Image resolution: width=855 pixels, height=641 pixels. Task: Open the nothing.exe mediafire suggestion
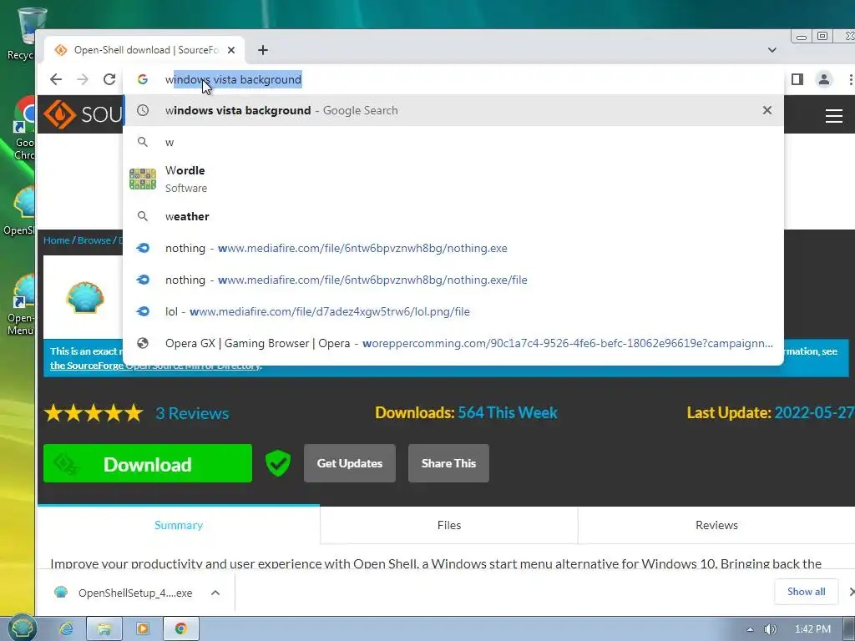(453, 248)
